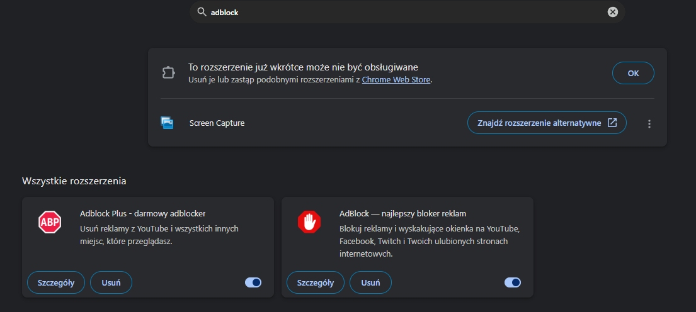Click the AdBlock red hand logo

[x=309, y=222]
